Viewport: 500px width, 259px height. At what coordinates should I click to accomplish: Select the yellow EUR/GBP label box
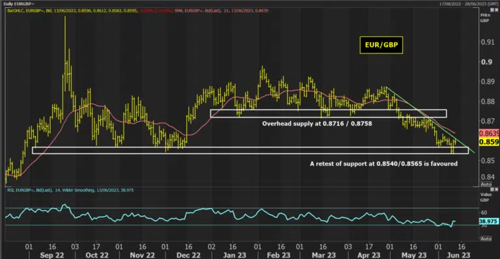(x=382, y=45)
